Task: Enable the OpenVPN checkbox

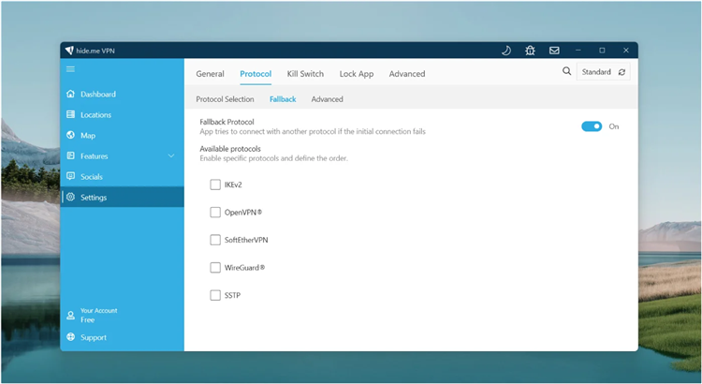Action: point(215,213)
